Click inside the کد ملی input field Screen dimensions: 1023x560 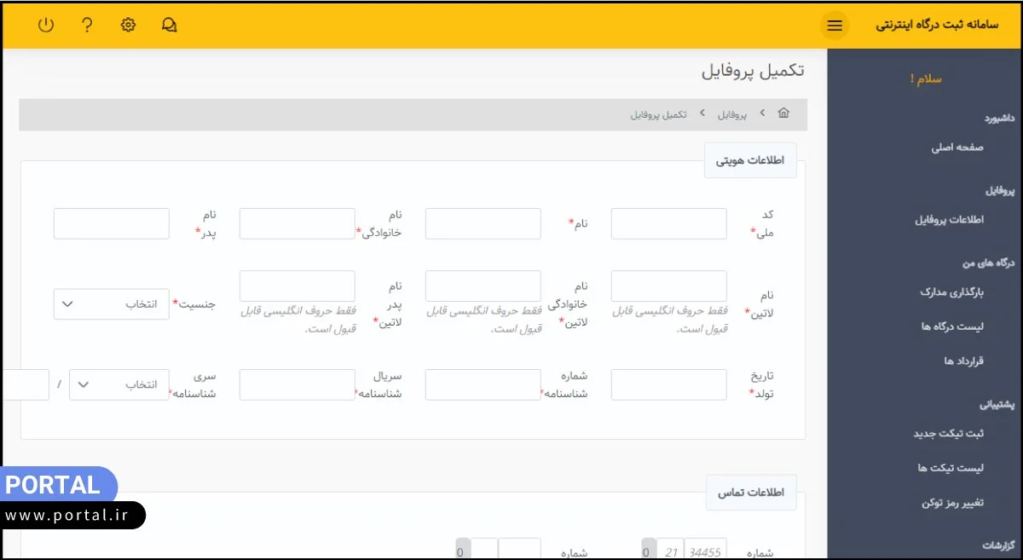(668, 223)
